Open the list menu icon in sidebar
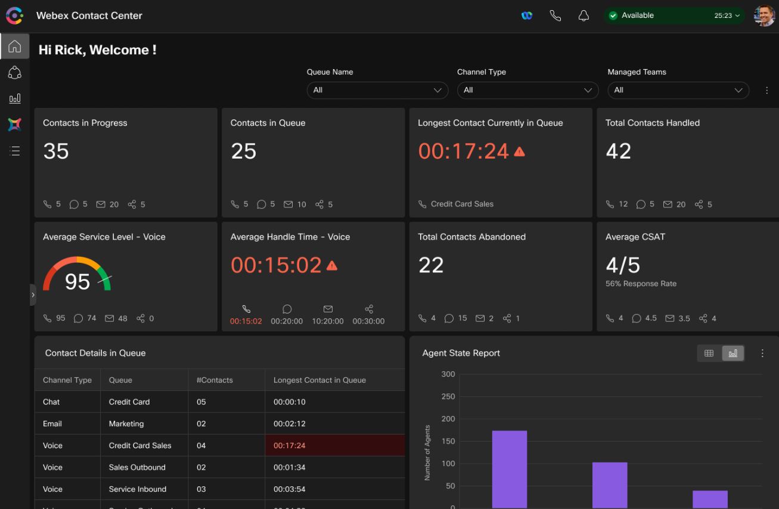Screen dimensions: 779x509 (x=14, y=151)
